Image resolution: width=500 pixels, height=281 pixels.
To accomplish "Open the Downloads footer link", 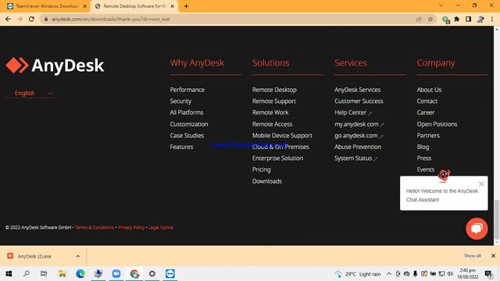I will [x=267, y=181].
